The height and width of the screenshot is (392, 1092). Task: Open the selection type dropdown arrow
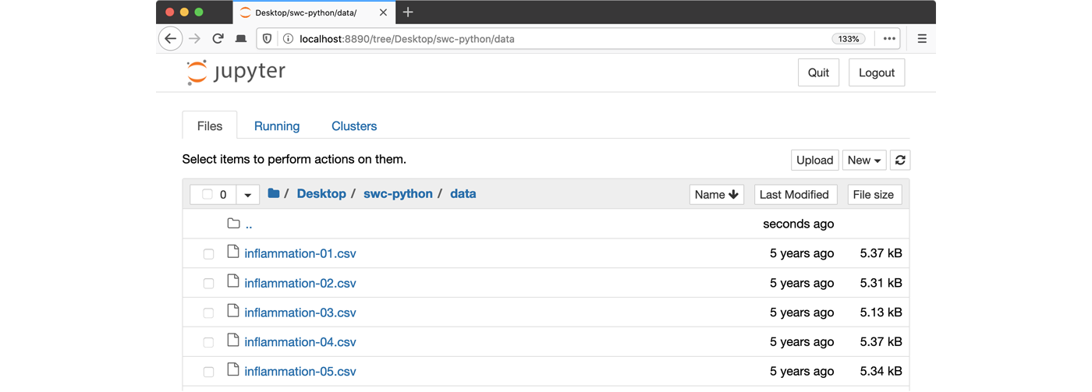point(247,195)
